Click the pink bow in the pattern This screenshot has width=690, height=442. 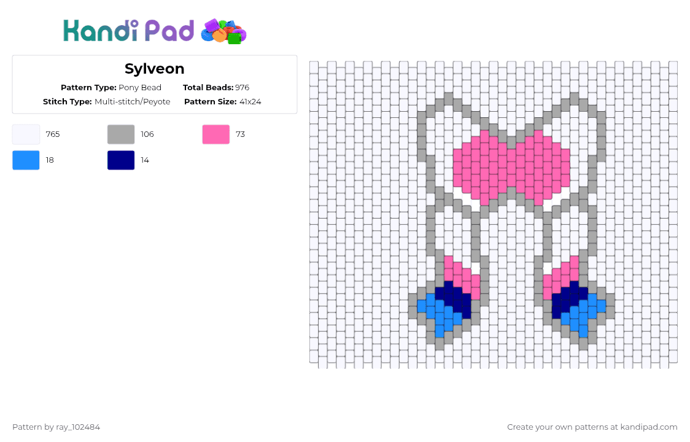pyautogui.click(x=511, y=168)
